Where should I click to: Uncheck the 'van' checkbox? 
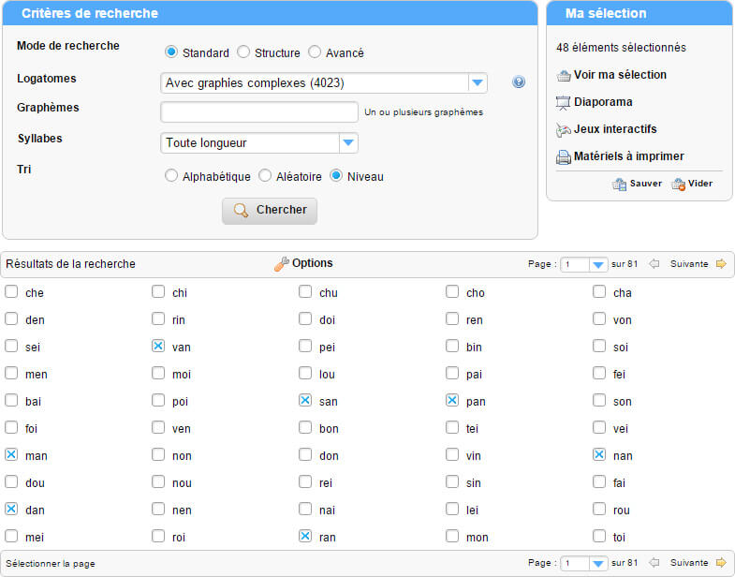point(158,347)
